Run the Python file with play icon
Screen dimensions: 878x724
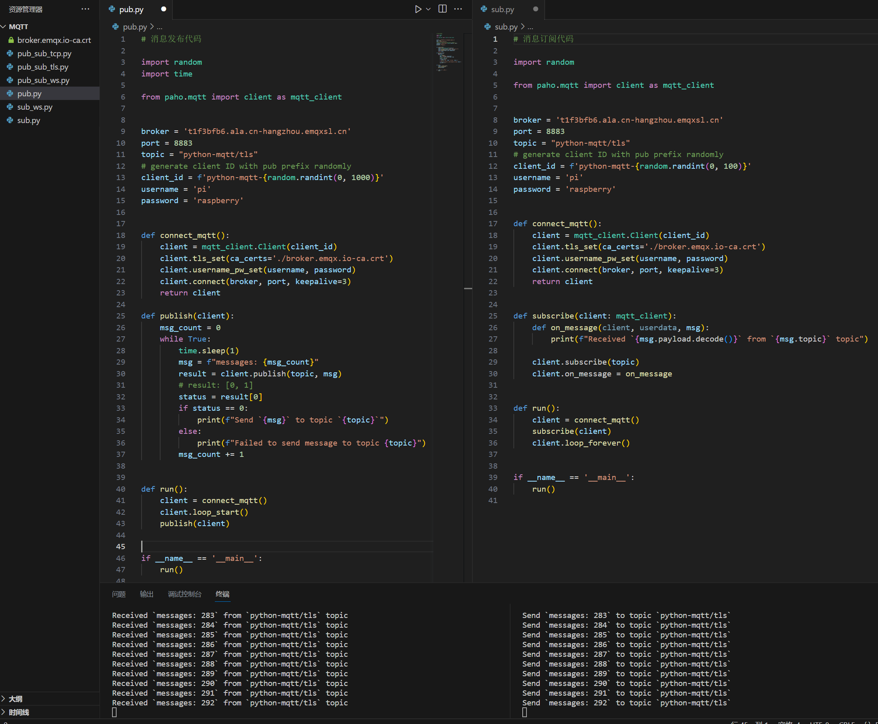tap(418, 9)
